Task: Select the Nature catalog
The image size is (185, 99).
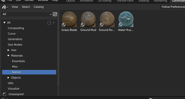Action: (29, 72)
